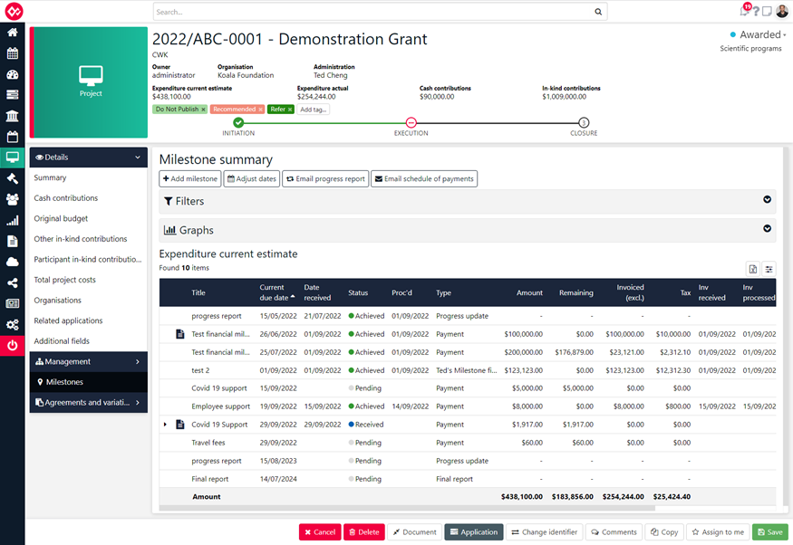This screenshot has height=545, width=793.
Task: Export table using the spreadsheet icon
Action: pyautogui.click(x=753, y=269)
